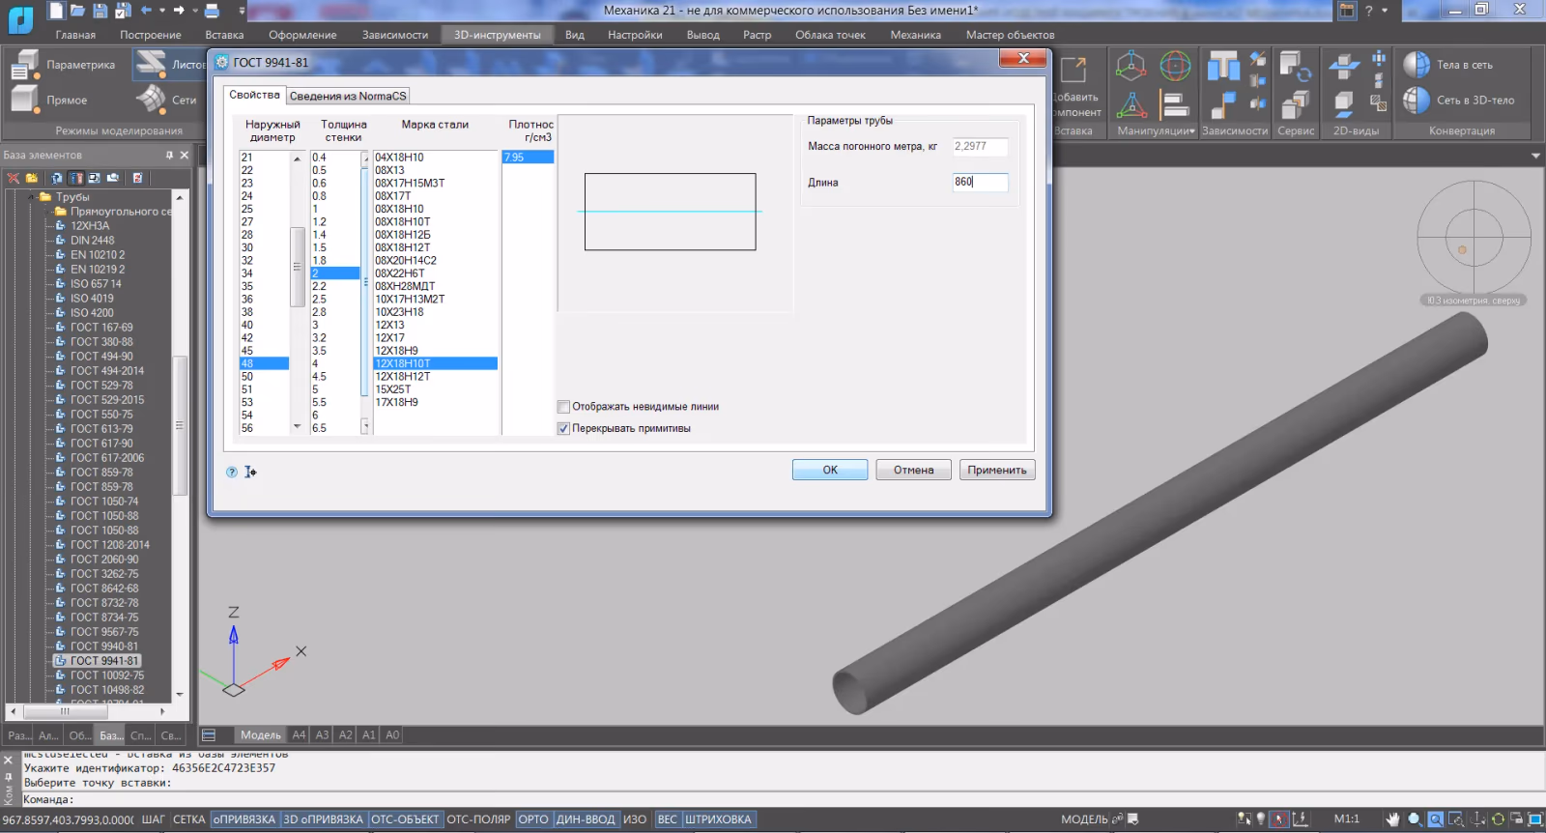Open the Redo history dropdown arrow
Image resolution: width=1546 pixels, height=833 pixels.
click(195, 11)
